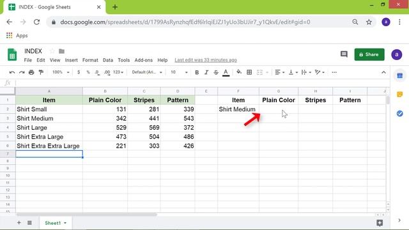Click the Print icon
Image resolution: width=409 pixels, height=230 pixels.
[x=31, y=72]
